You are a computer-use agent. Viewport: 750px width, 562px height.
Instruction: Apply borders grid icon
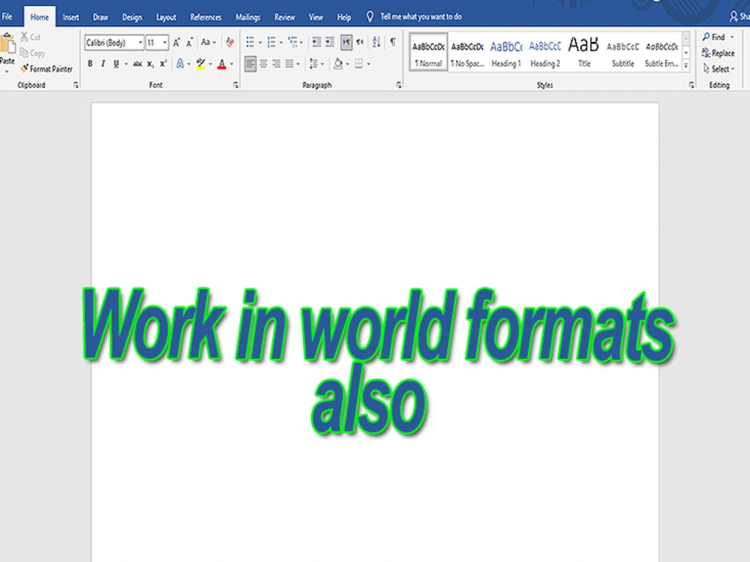358,64
